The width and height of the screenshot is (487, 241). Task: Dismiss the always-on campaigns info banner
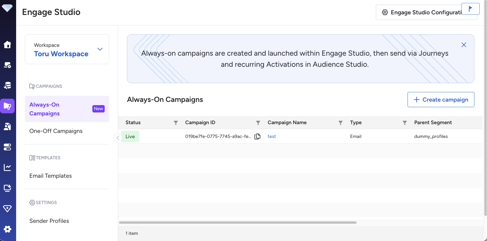tap(464, 45)
